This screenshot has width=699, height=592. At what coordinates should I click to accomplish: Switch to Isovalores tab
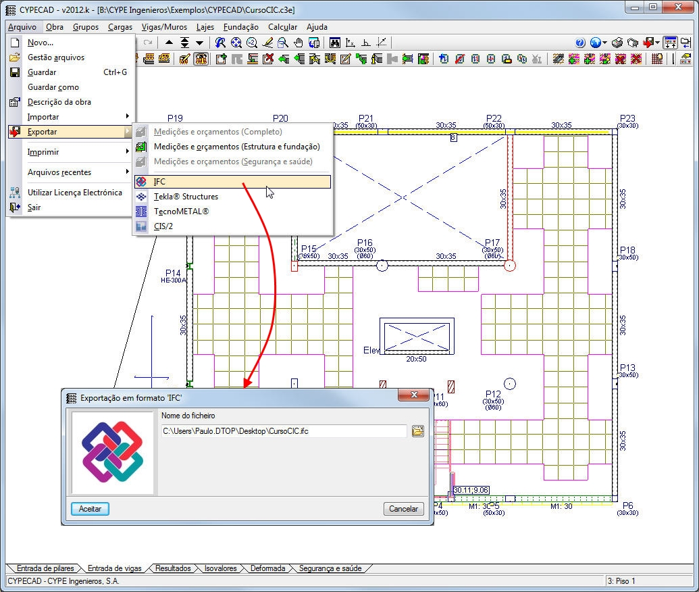220,568
